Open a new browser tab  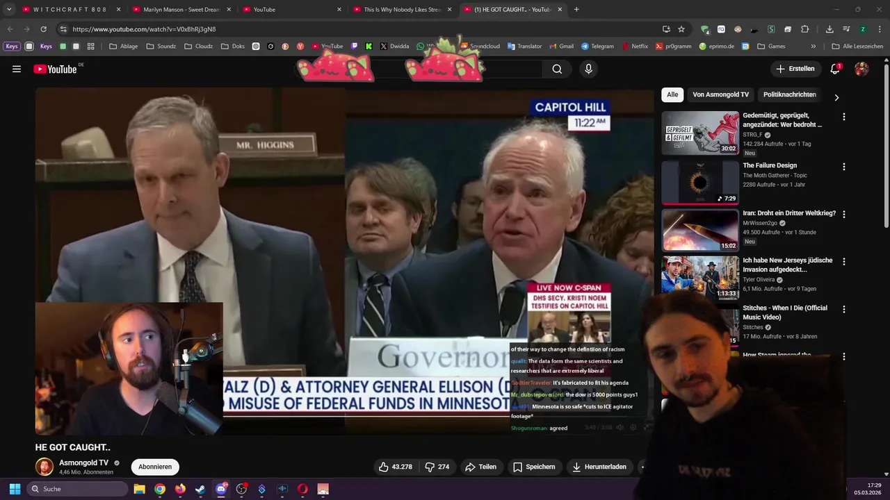pos(576,10)
